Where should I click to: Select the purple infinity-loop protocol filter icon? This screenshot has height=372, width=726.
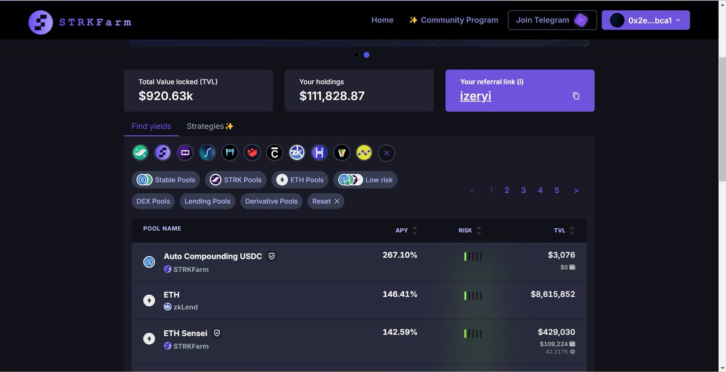(185, 153)
